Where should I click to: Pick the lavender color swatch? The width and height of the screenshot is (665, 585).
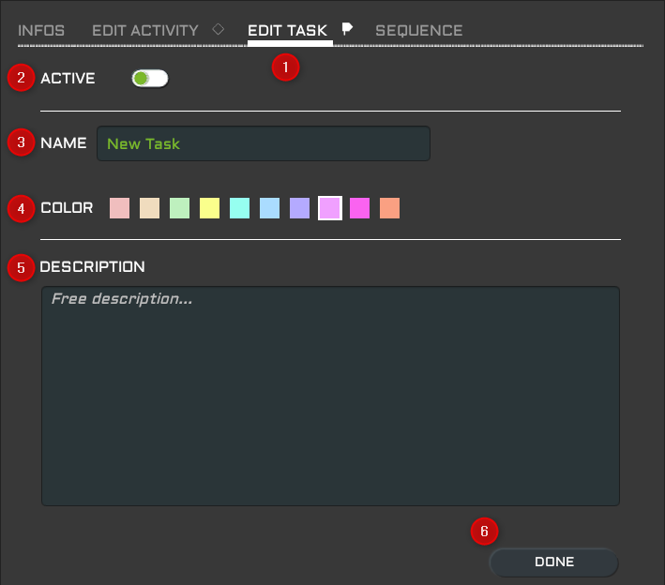click(299, 208)
